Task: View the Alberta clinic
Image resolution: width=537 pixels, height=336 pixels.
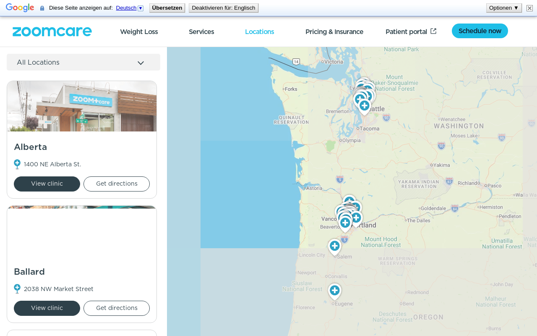Action: (x=47, y=184)
